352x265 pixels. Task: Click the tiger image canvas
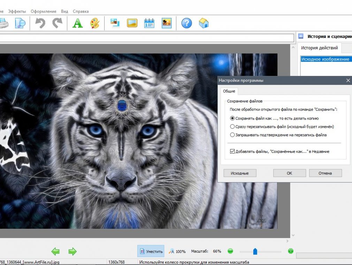(x=138, y=141)
